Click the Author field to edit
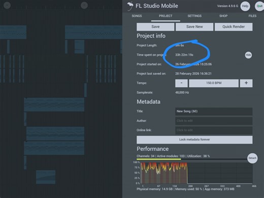Viewport: 264px width, 198px height. (214, 121)
